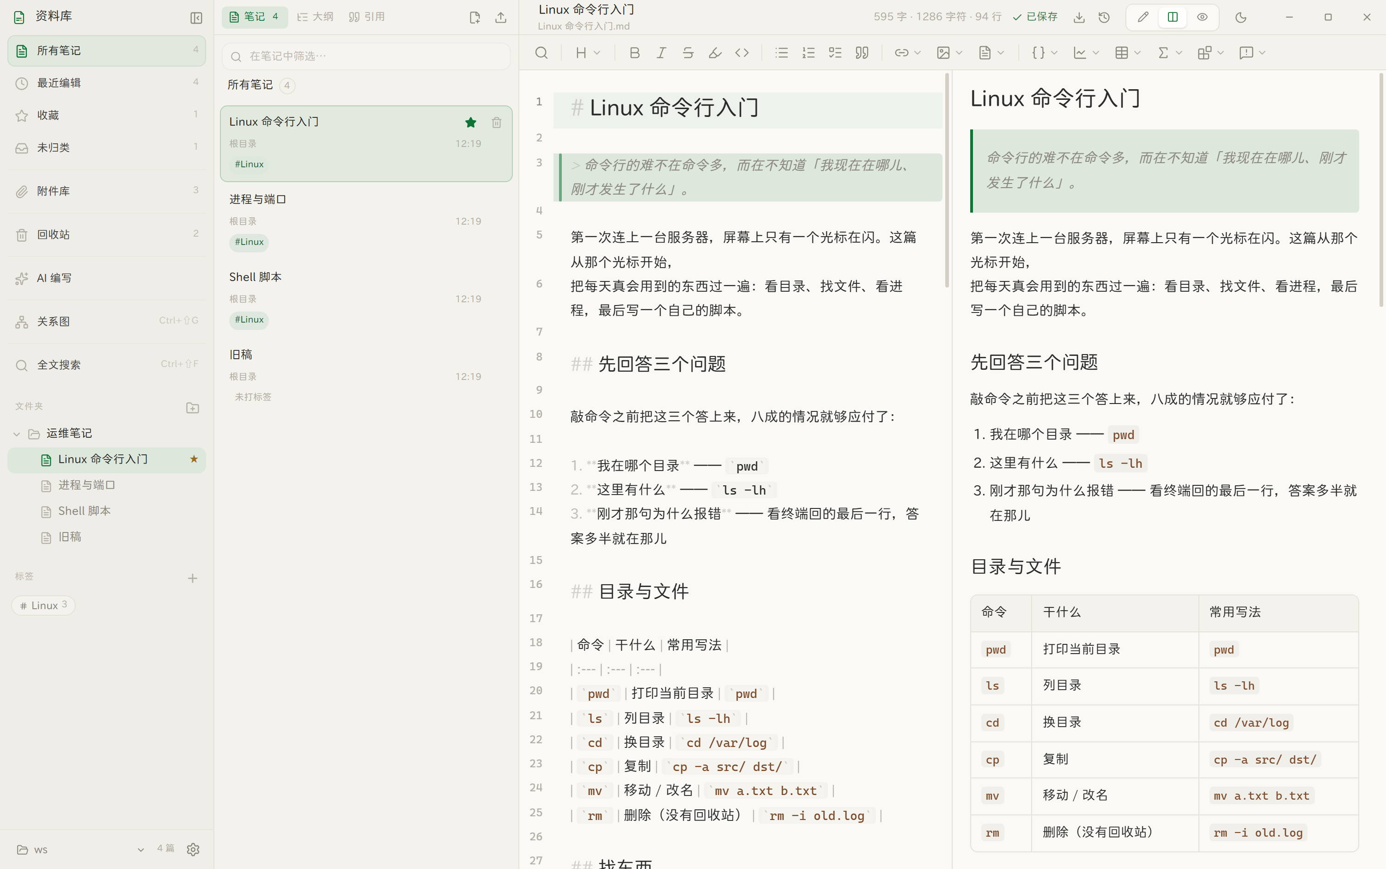The image size is (1386, 869).
Task: Toggle dark mode
Action: [1240, 18]
